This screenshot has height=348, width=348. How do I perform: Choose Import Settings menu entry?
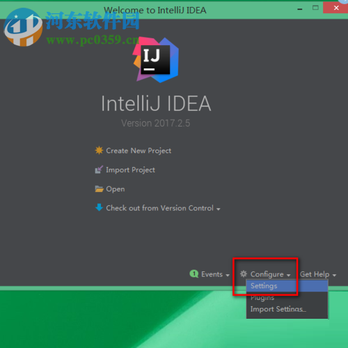pos(287,309)
